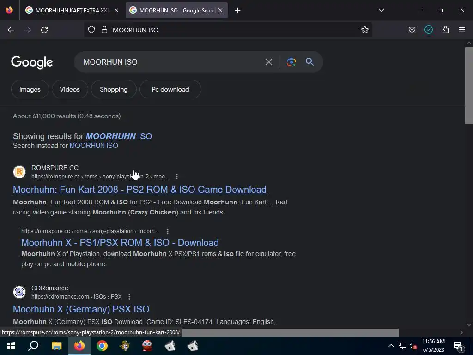Open the teal checkmark extension icon
Screen dimensions: 473x355
click(428, 30)
